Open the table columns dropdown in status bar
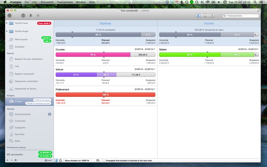This screenshot has height=167, width=267. click(98, 160)
